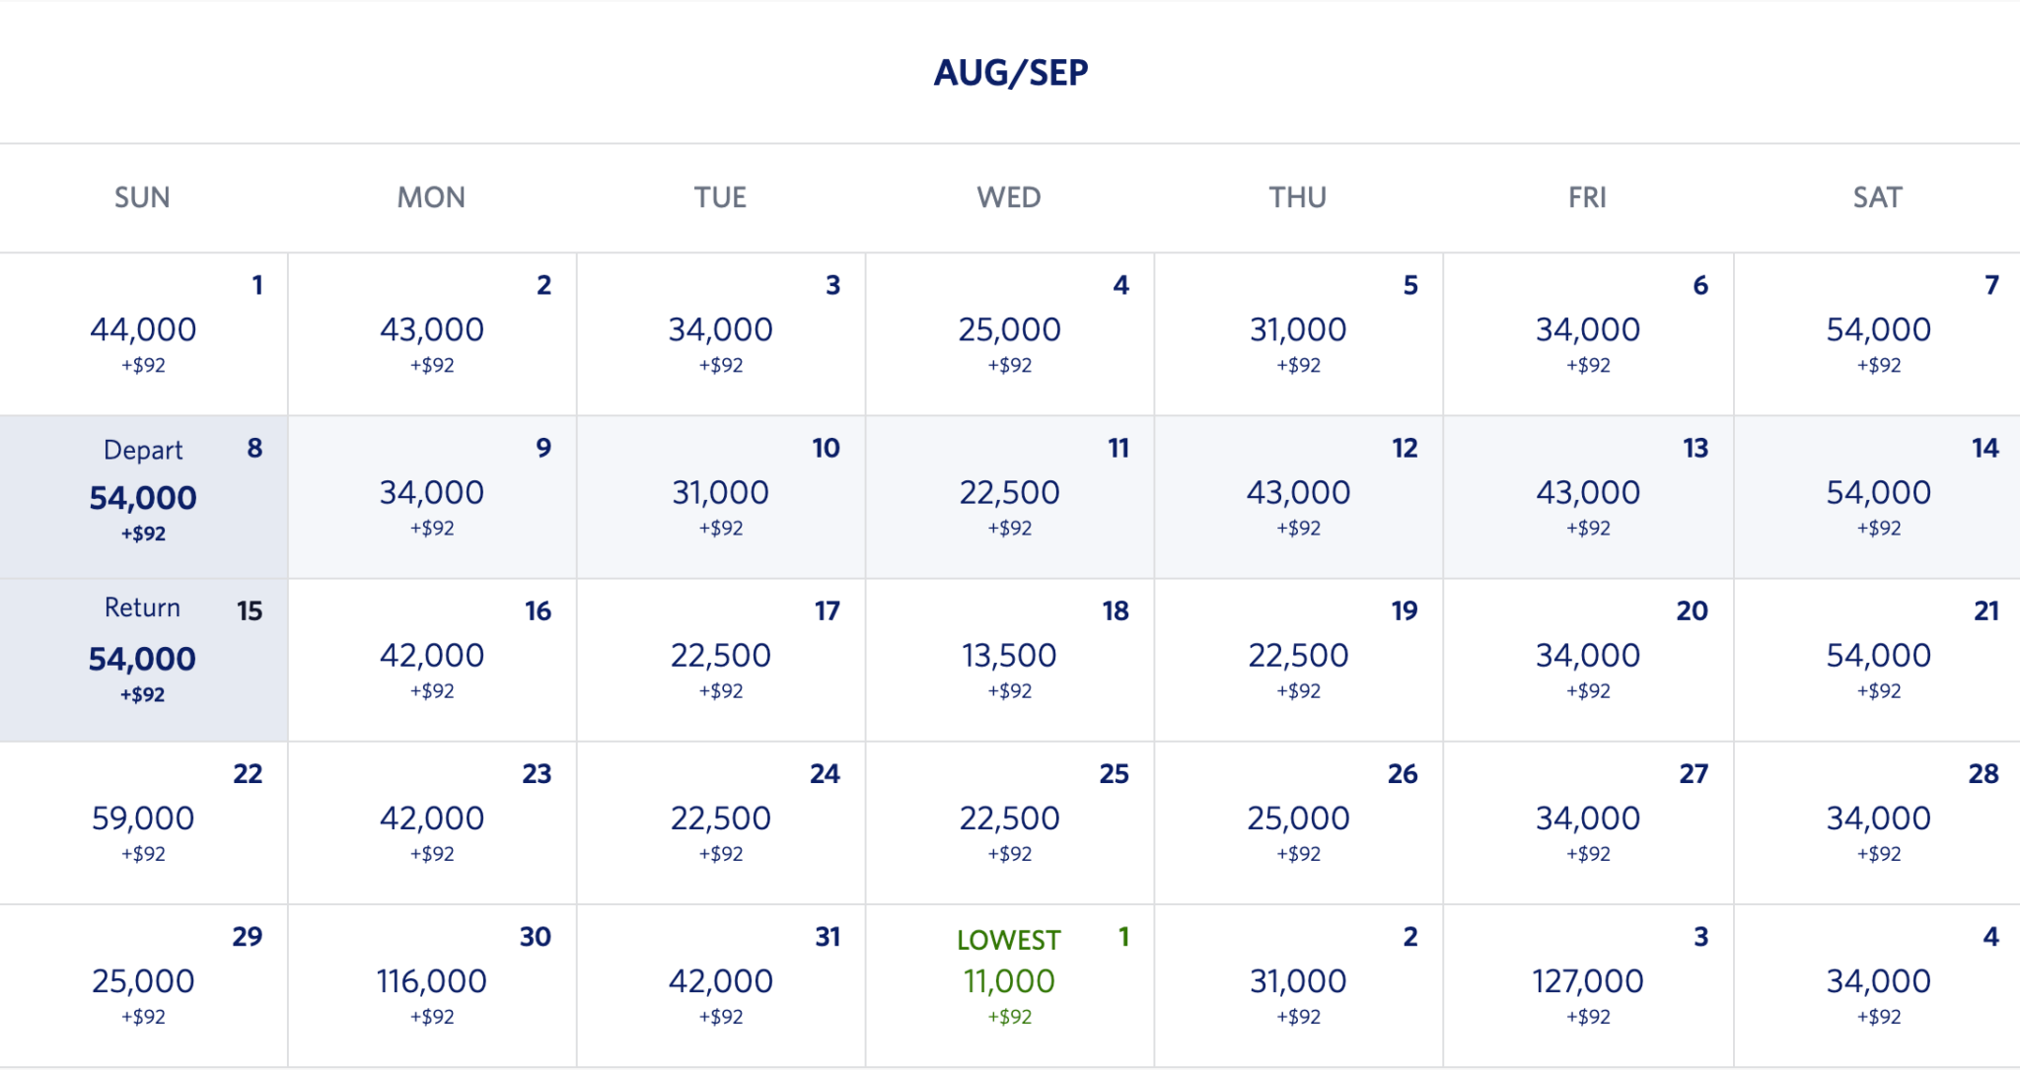
Task: Click August 4 fare of 25,000 miles
Action: (x=1009, y=331)
